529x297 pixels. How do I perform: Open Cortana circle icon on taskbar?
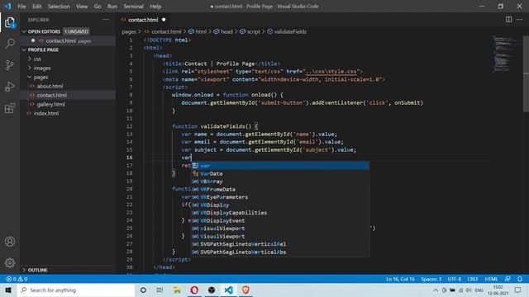coord(143,290)
